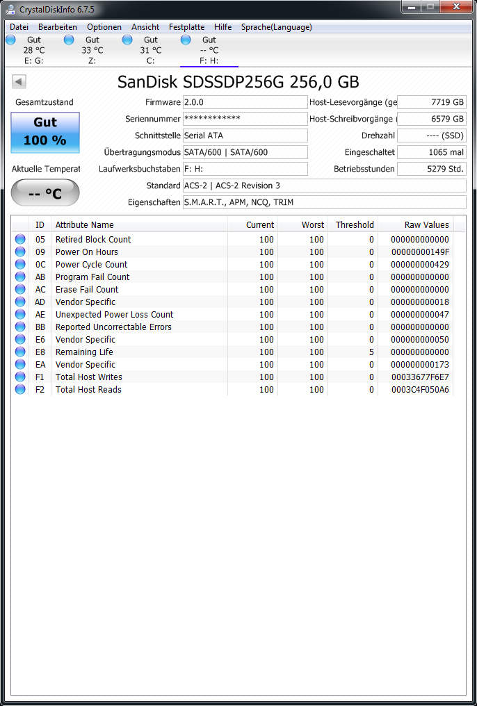Click the Betriebsstunden value 5279 Std.
This screenshot has width=477, height=706.
point(432,169)
